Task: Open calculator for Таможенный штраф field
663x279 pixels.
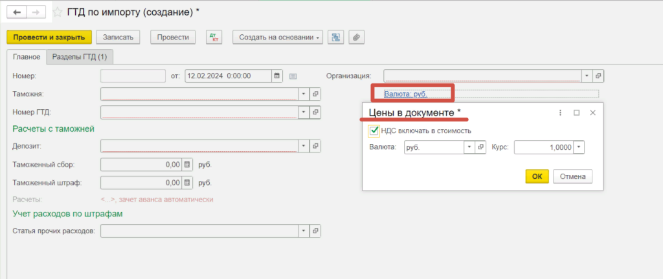Action: coord(187,183)
